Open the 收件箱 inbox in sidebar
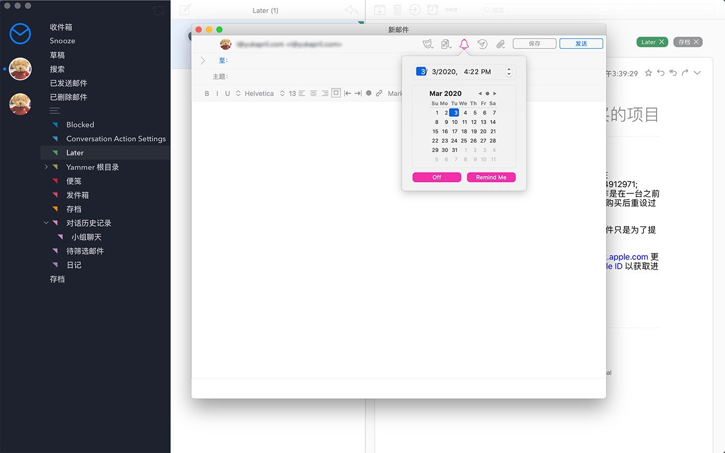This screenshot has height=453, width=725. (61, 27)
